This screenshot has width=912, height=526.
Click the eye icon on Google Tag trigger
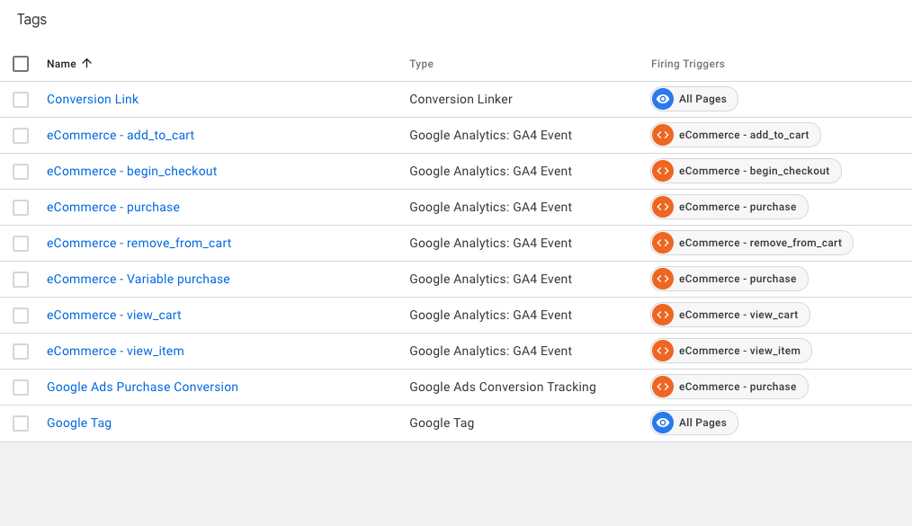pyautogui.click(x=663, y=423)
